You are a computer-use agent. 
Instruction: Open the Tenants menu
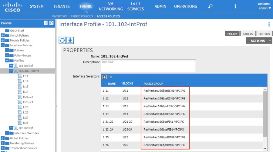coord(61,6)
